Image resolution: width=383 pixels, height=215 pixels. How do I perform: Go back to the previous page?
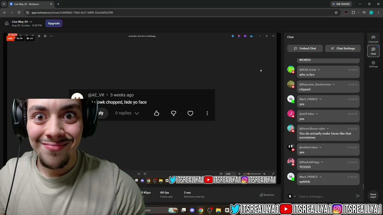point(4,13)
